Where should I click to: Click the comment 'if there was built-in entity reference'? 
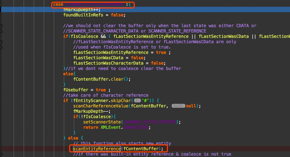click(x=152, y=154)
